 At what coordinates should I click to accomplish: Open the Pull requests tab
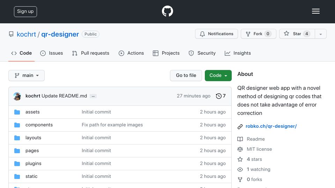coord(91,53)
